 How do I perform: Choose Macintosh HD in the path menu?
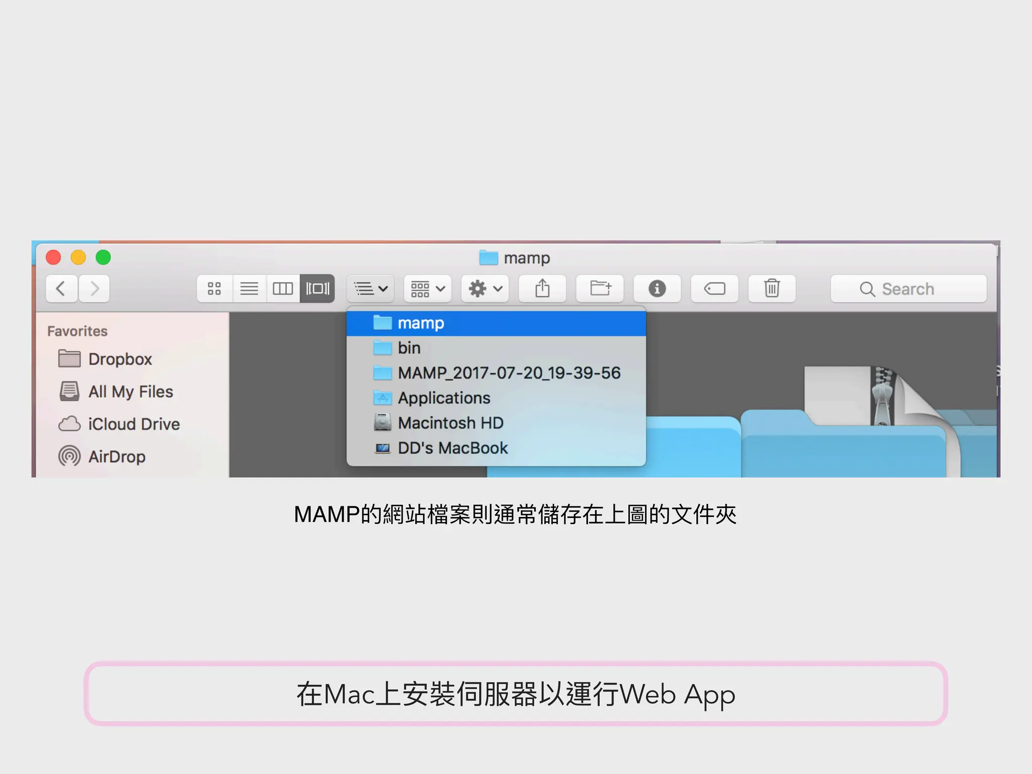(496, 423)
